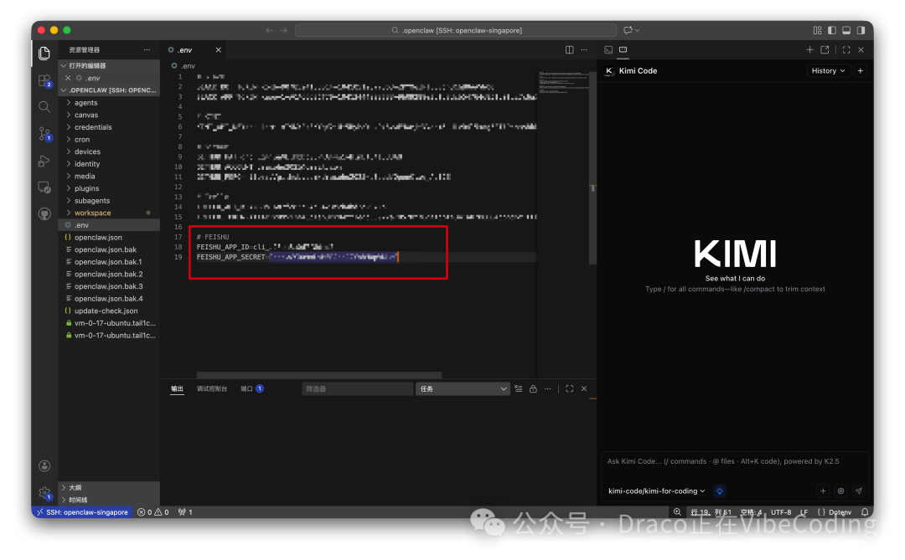This screenshot has width=905, height=560.
Task: Click the split editor right icon
Action: tap(570, 50)
